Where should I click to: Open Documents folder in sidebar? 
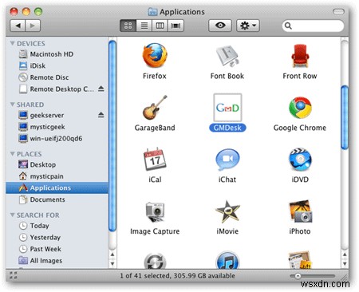pos(57,199)
